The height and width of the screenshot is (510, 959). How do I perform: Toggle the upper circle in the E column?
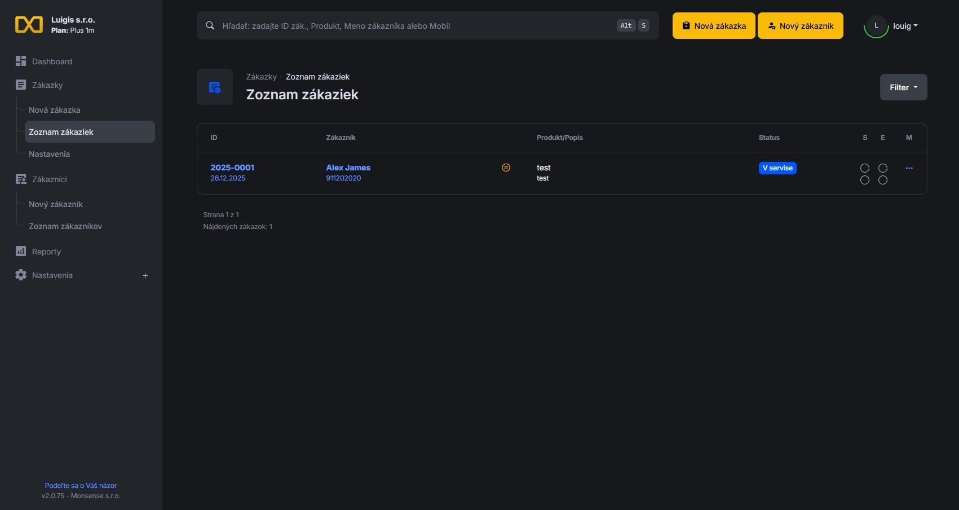pyautogui.click(x=883, y=168)
